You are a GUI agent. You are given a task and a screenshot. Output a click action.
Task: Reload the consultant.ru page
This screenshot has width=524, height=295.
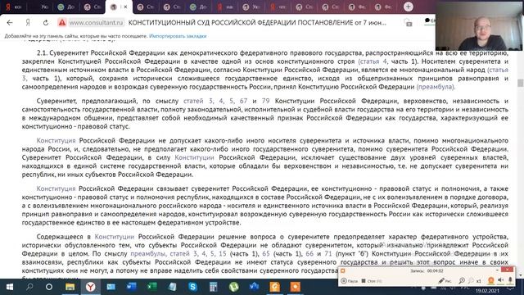[x=46, y=22]
